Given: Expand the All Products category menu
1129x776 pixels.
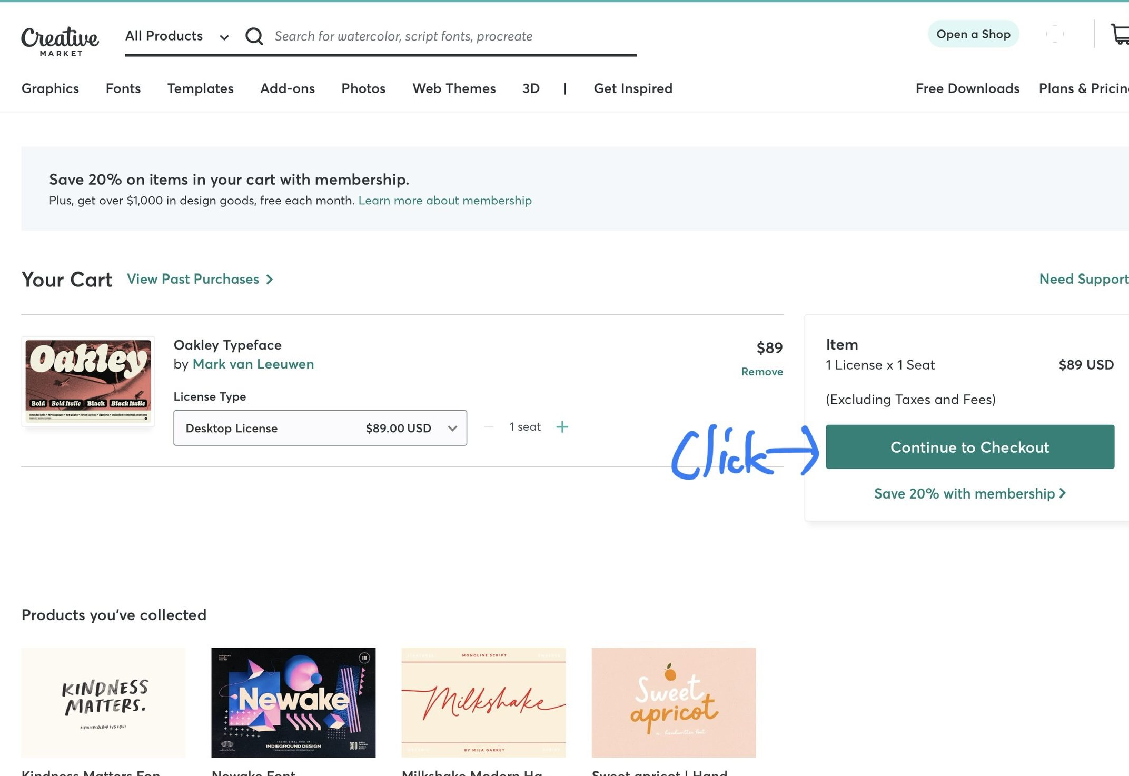Looking at the screenshot, I should 175,36.
